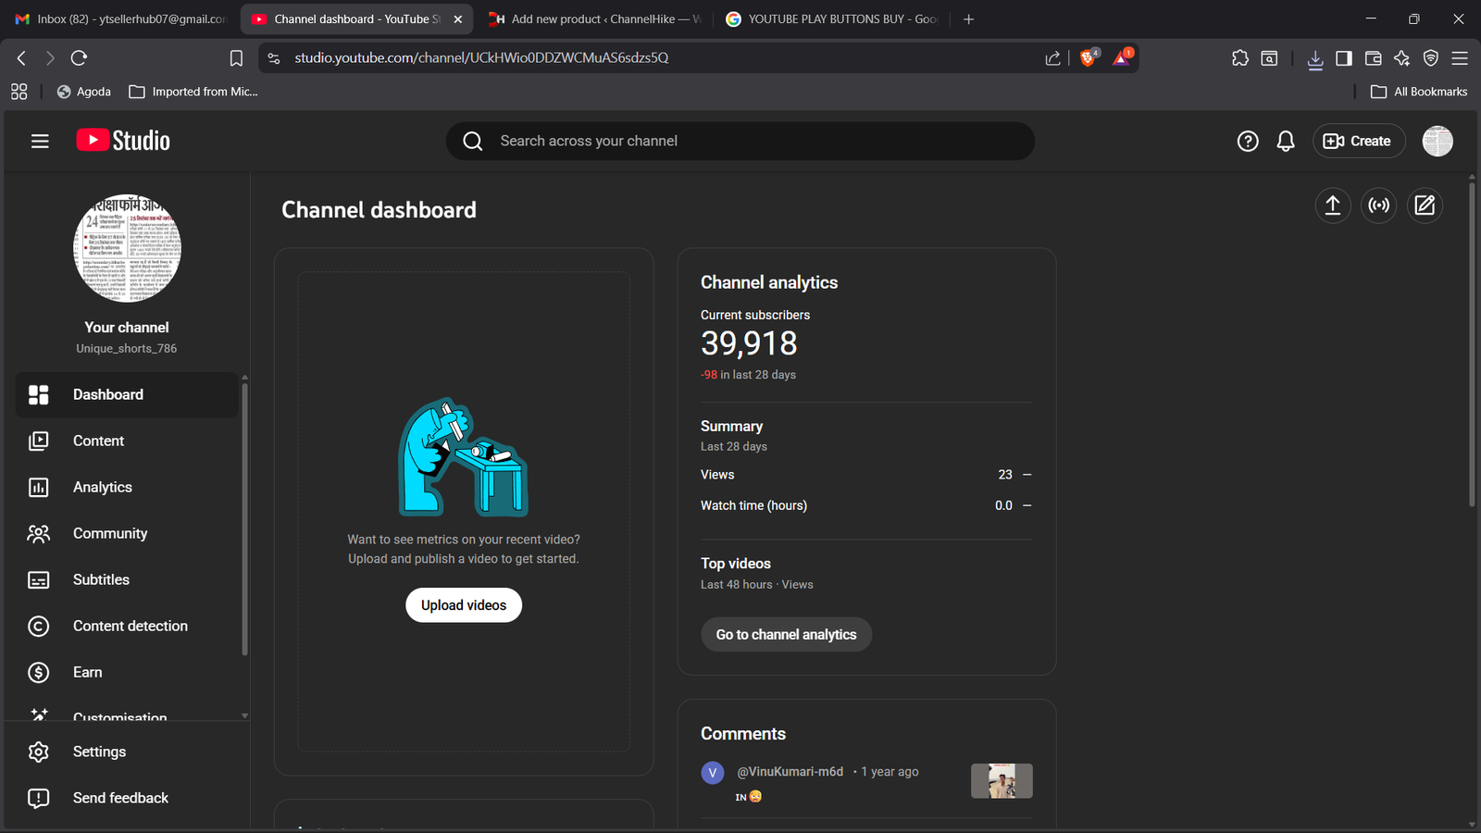Screen dimensions: 1481x833
Task: Click the Help question mark icon
Action: tap(1248, 141)
